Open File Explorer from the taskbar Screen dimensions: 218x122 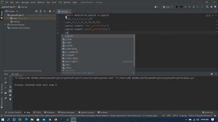32,120
